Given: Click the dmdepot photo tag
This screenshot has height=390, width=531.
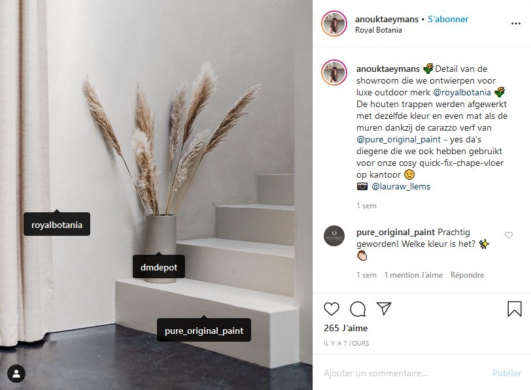Looking at the screenshot, I should click(x=159, y=267).
